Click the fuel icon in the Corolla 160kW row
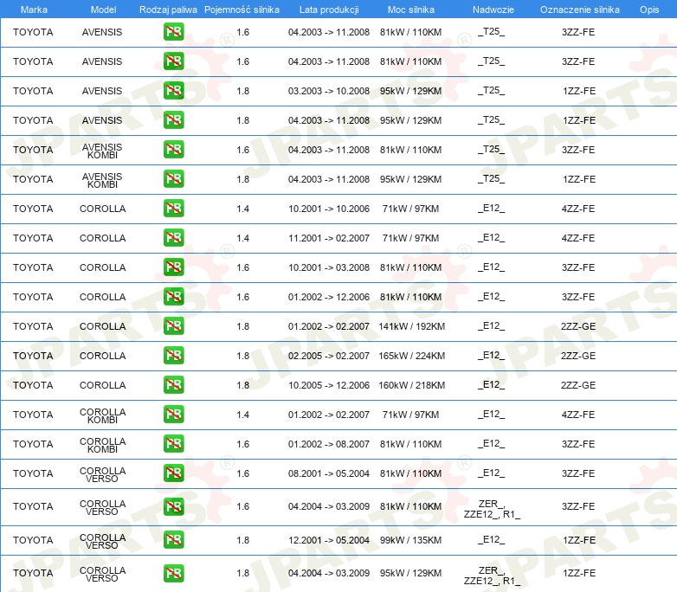This screenshot has height=592, width=677. (x=173, y=385)
